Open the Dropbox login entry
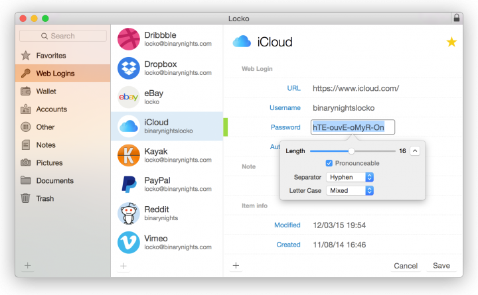The height and width of the screenshot is (295, 478). pos(166,68)
